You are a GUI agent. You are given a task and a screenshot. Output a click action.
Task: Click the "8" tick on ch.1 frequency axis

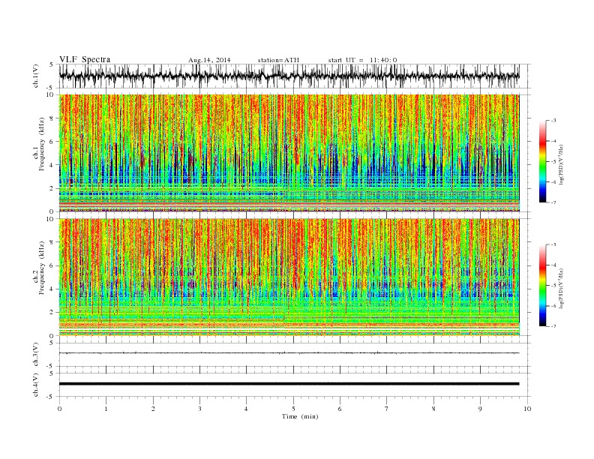[52, 118]
